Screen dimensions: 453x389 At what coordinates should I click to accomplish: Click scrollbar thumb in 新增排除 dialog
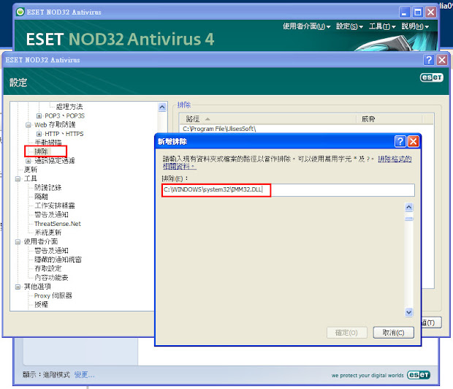click(409, 219)
